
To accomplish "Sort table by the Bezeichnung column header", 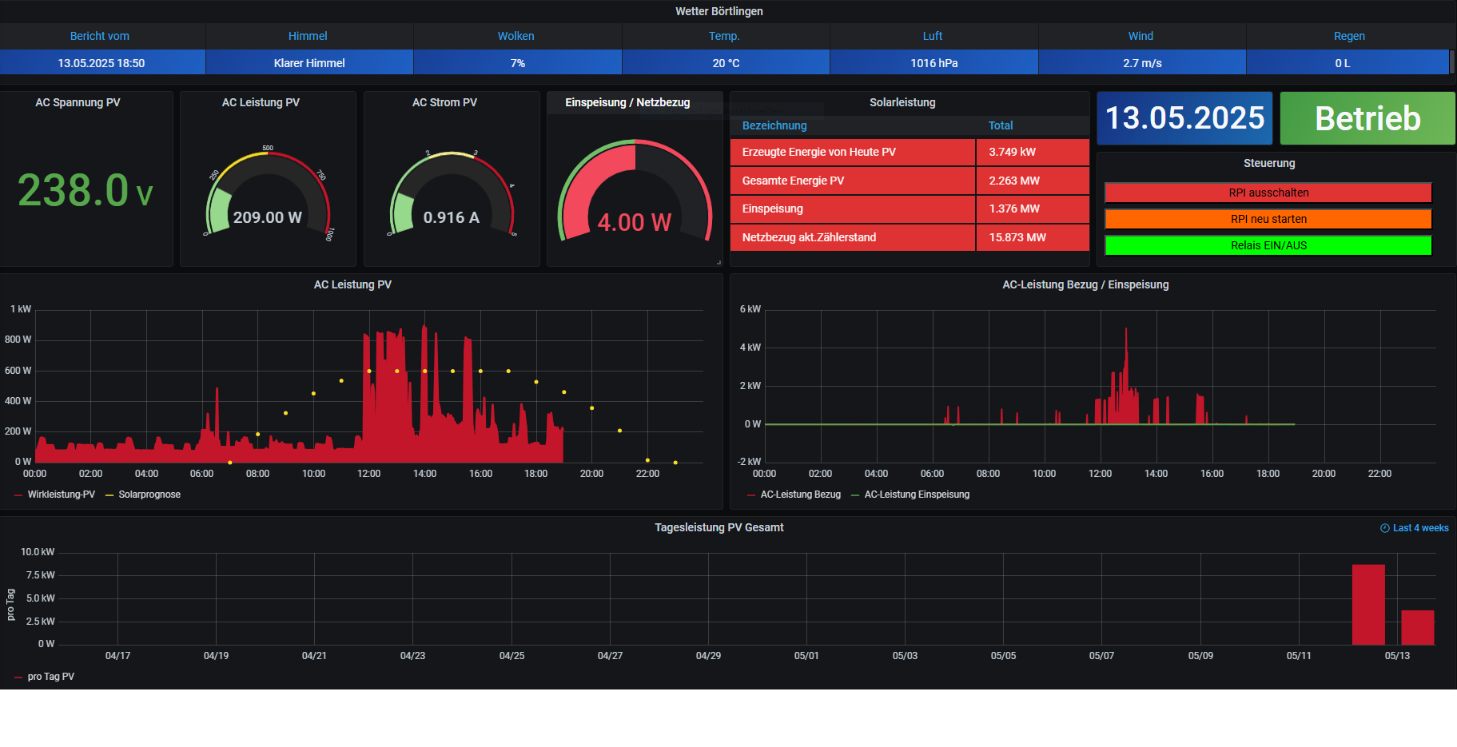I will [774, 125].
